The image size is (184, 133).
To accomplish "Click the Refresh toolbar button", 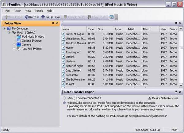I will click(32, 17).
